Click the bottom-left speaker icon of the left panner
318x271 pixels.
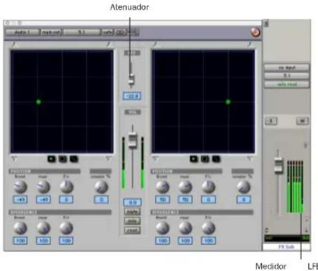14,158
